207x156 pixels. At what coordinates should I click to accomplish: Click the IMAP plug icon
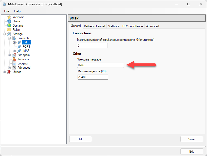(x=19, y=51)
